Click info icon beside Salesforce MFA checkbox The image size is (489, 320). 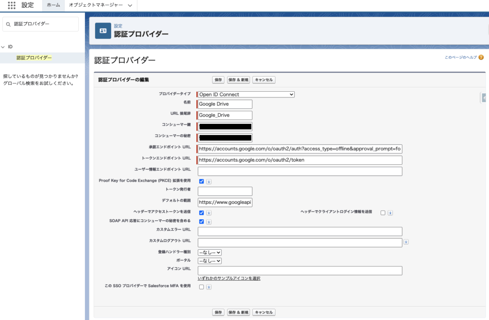tap(209, 287)
